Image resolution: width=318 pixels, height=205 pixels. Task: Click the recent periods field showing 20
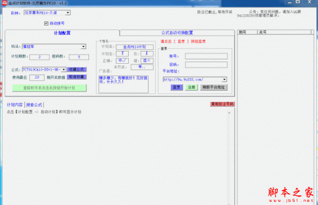point(37,78)
